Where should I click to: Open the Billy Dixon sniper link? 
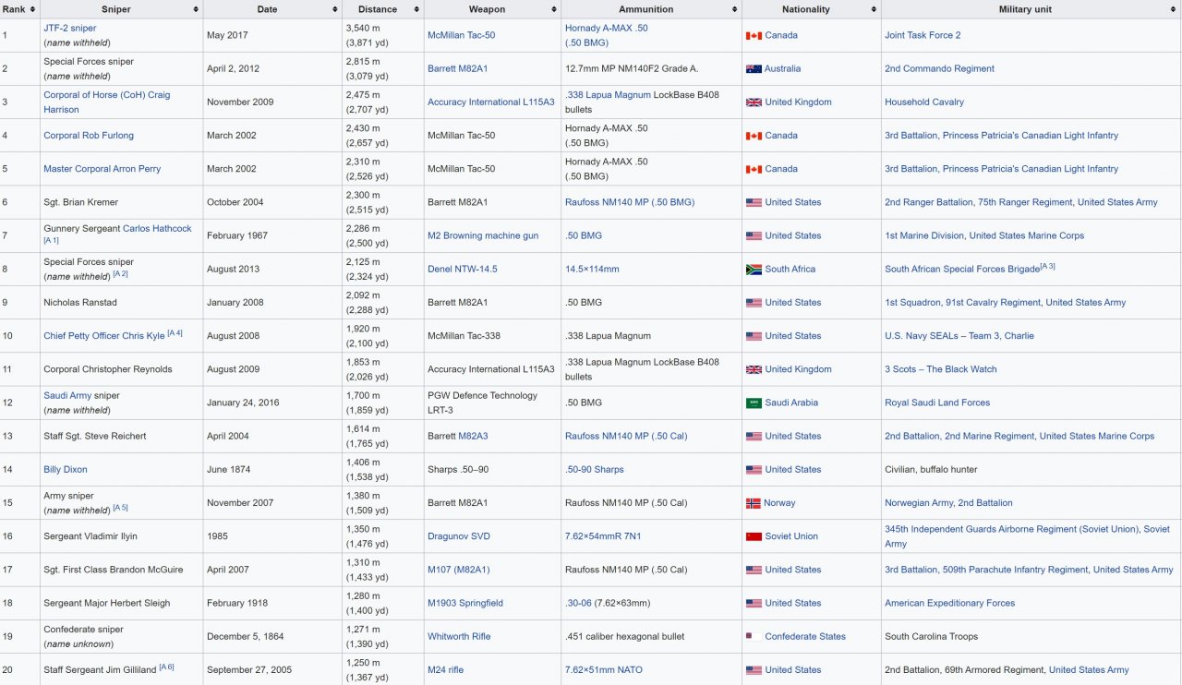click(66, 470)
